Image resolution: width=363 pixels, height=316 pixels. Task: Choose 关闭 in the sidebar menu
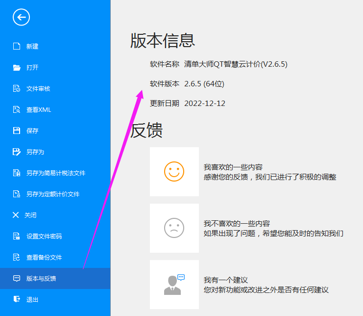coord(55,215)
